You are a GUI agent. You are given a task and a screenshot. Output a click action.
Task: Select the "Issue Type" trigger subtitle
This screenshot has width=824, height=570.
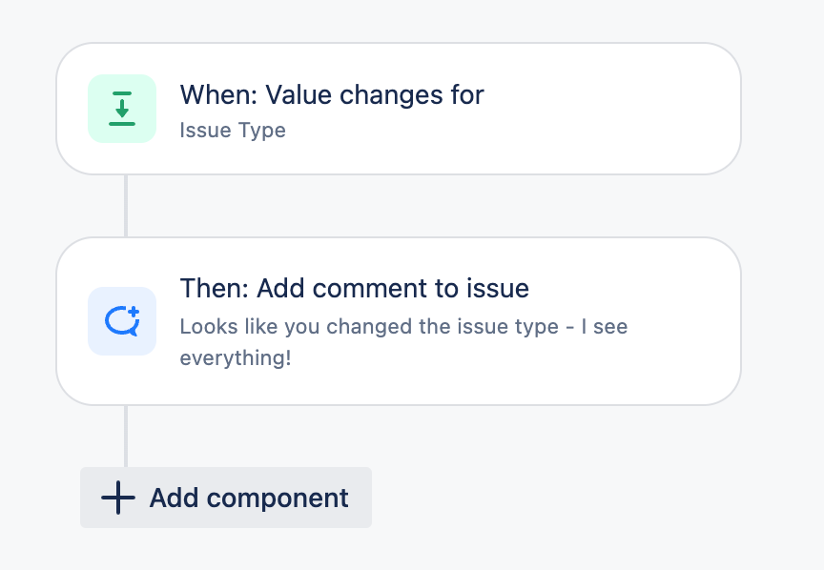[x=233, y=130]
